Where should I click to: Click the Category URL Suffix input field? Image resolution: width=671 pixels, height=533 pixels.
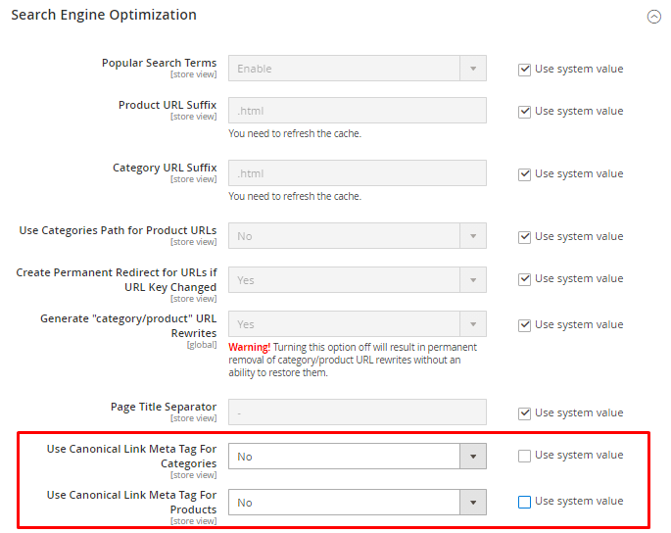(357, 173)
